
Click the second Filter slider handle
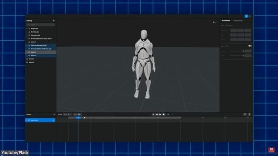pyautogui.click(x=243, y=56)
